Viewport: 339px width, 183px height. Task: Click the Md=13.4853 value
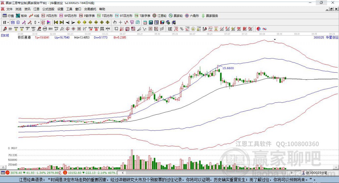coord(82,38)
